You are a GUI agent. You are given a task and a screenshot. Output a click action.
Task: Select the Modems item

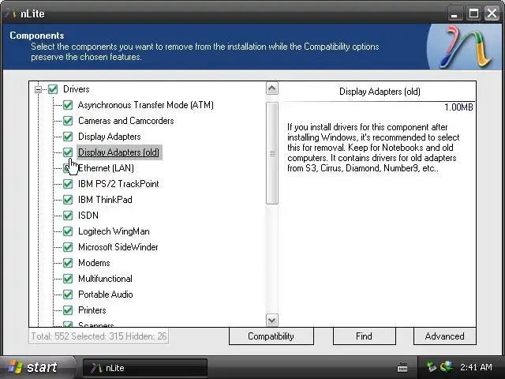point(94,263)
